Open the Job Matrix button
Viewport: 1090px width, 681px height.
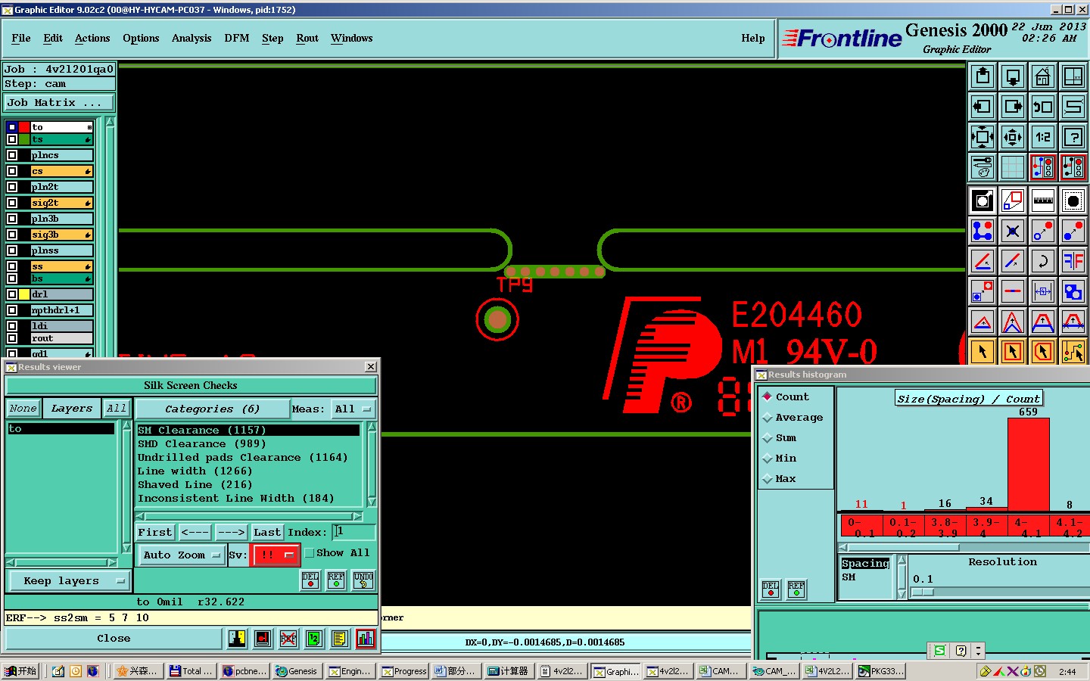(59, 103)
